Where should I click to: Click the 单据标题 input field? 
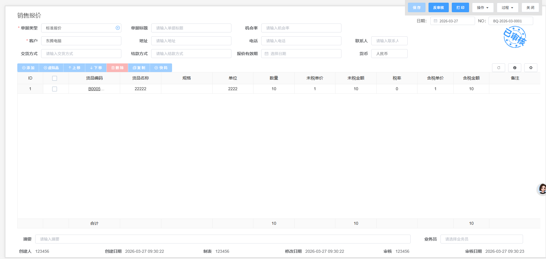click(191, 28)
